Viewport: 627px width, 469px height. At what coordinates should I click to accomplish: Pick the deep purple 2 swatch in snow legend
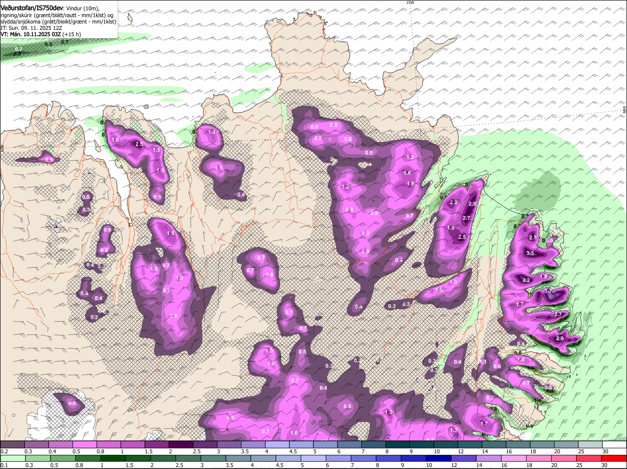pyautogui.click(x=180, y=445)
